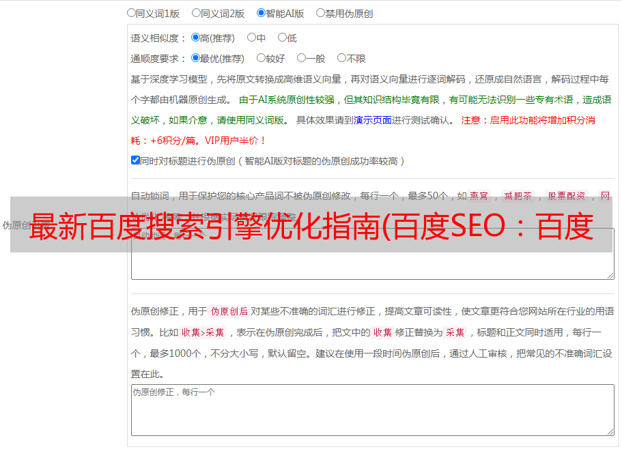Set 通顺度要求 to 一般
The width and height of the screenshot is (622, 449).
point(302,58)
